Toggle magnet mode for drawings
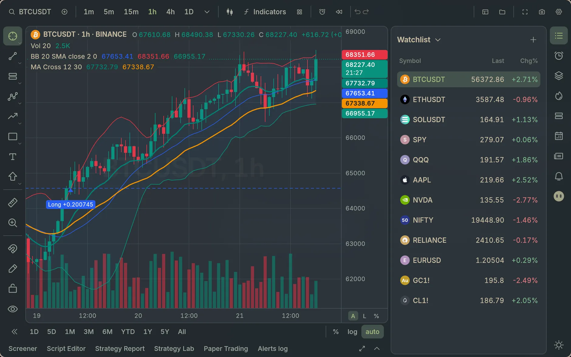The height and width of the screenshot is (357, 571). pyautogui.click(x=13, y=249)
